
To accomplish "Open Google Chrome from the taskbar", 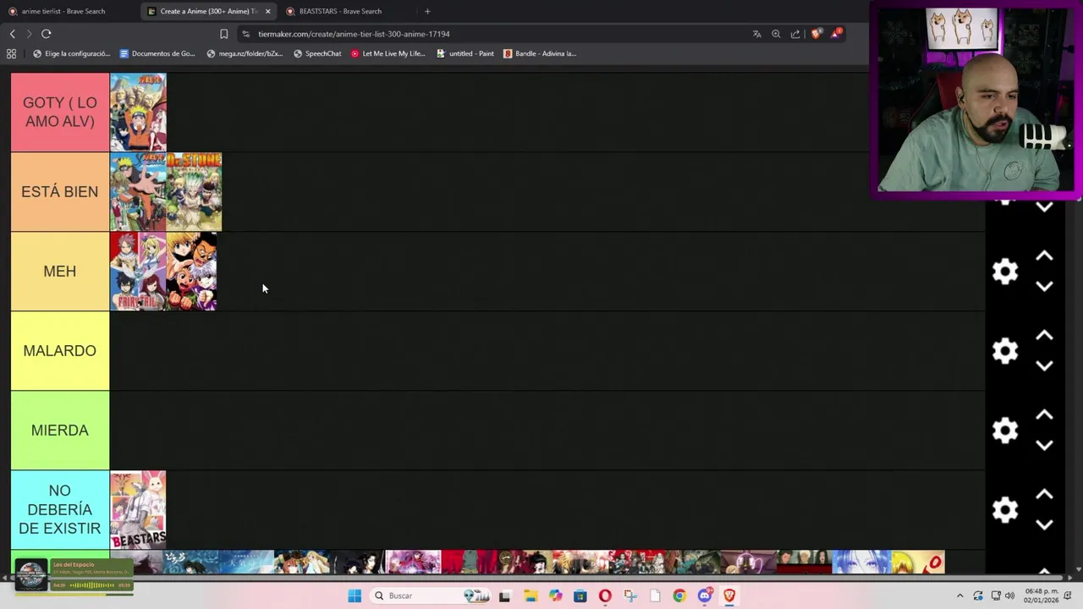I will (x=679, y=595).
